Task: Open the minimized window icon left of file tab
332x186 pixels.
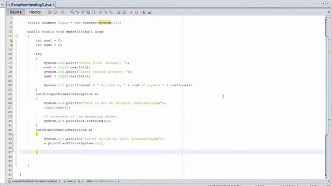Action: click(3, 4)
